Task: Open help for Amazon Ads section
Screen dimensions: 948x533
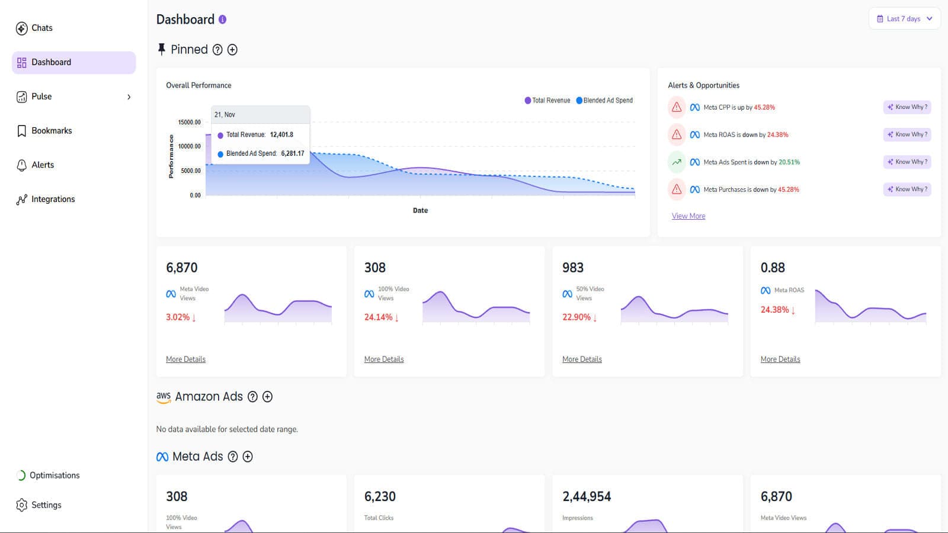Action: pyautogui.click(x=252, y=397)
